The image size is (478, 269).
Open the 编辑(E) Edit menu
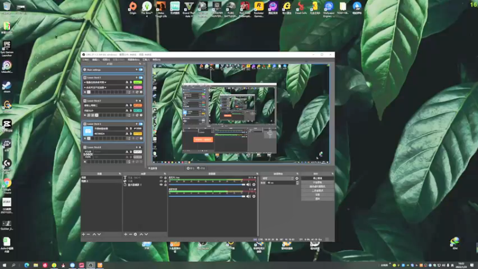pos(96,60)
